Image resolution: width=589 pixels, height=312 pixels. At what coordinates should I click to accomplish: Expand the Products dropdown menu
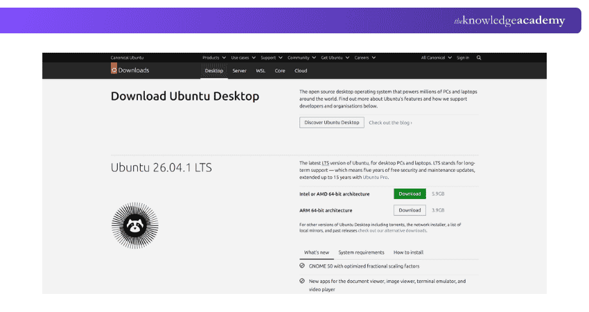click(x=214, y=58)
